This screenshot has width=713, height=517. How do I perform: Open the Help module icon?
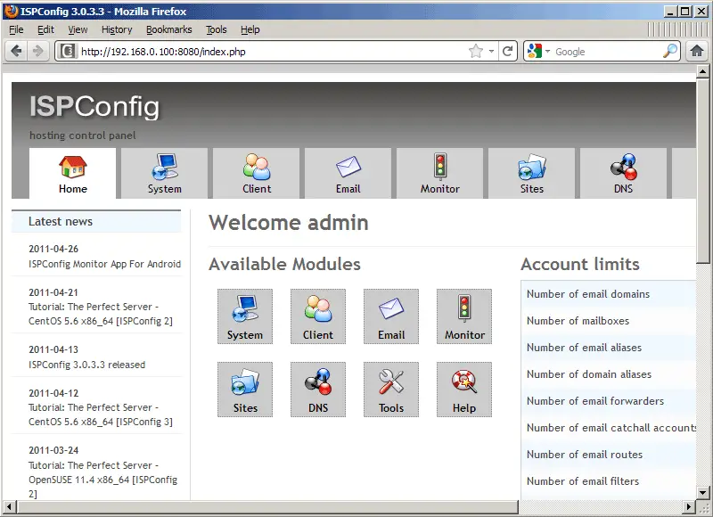click(x=464, y=390)
